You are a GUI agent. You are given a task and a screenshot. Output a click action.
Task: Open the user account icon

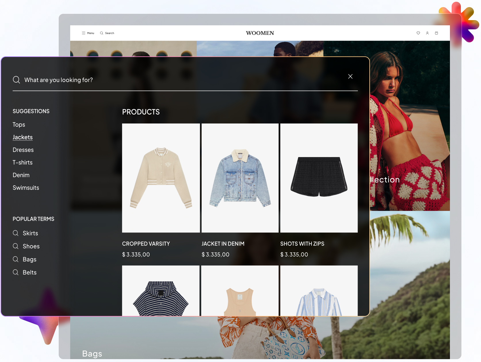[x=427, y=33]
